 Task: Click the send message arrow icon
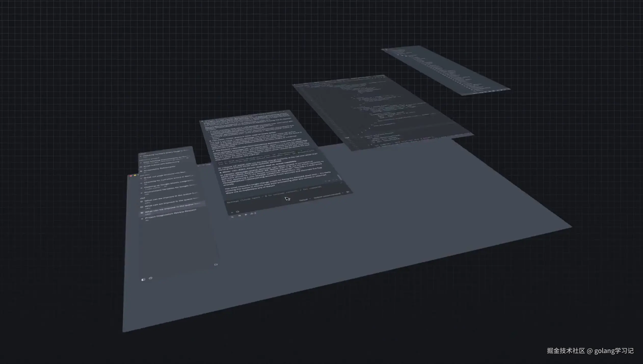tap(348, 192)
